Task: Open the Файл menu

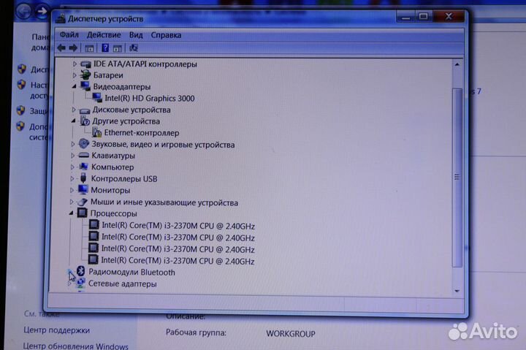Action: point(69,34)
